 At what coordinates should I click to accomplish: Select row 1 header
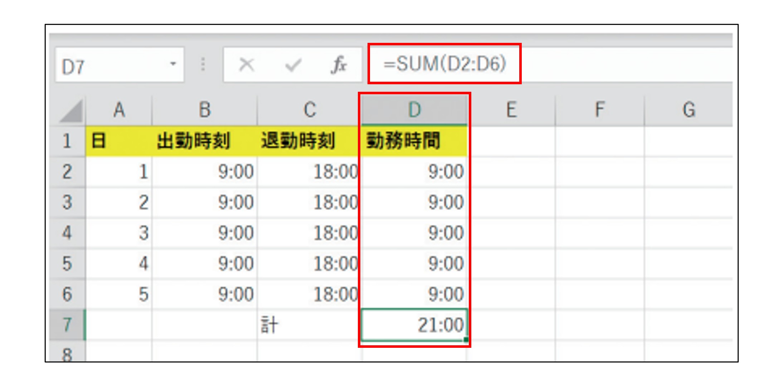coord(67,141)
